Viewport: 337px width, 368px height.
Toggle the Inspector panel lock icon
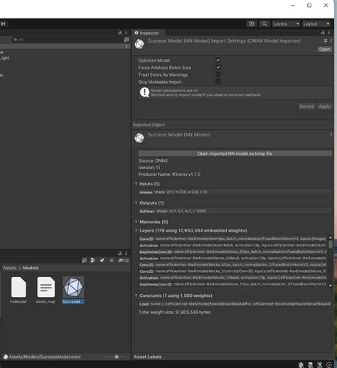click(323, 33)
